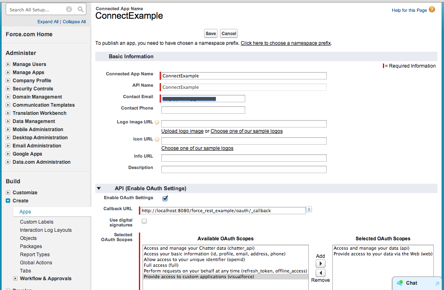The image size is (444, 290).
Task: Click the Callback URL field
Action: click(x=223, y=211)
